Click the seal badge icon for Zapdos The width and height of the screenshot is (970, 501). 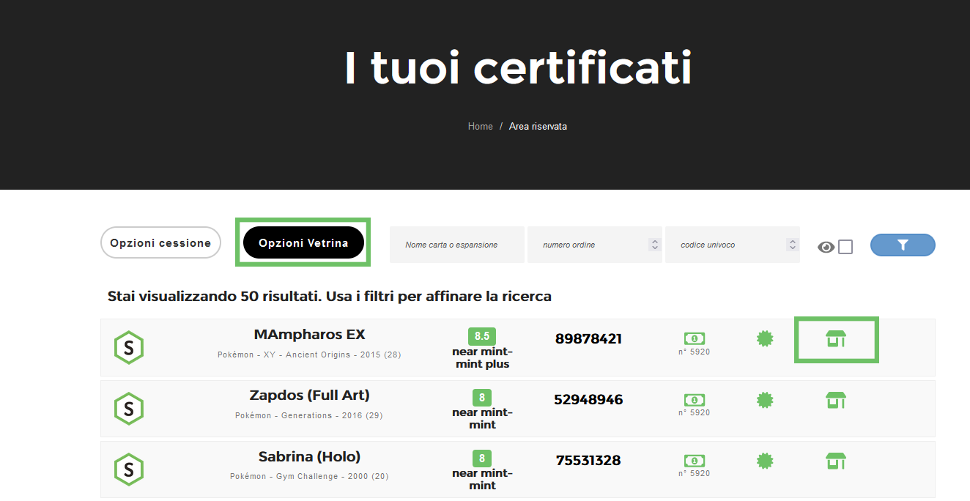pyautogui.click(x=765, y=400)
